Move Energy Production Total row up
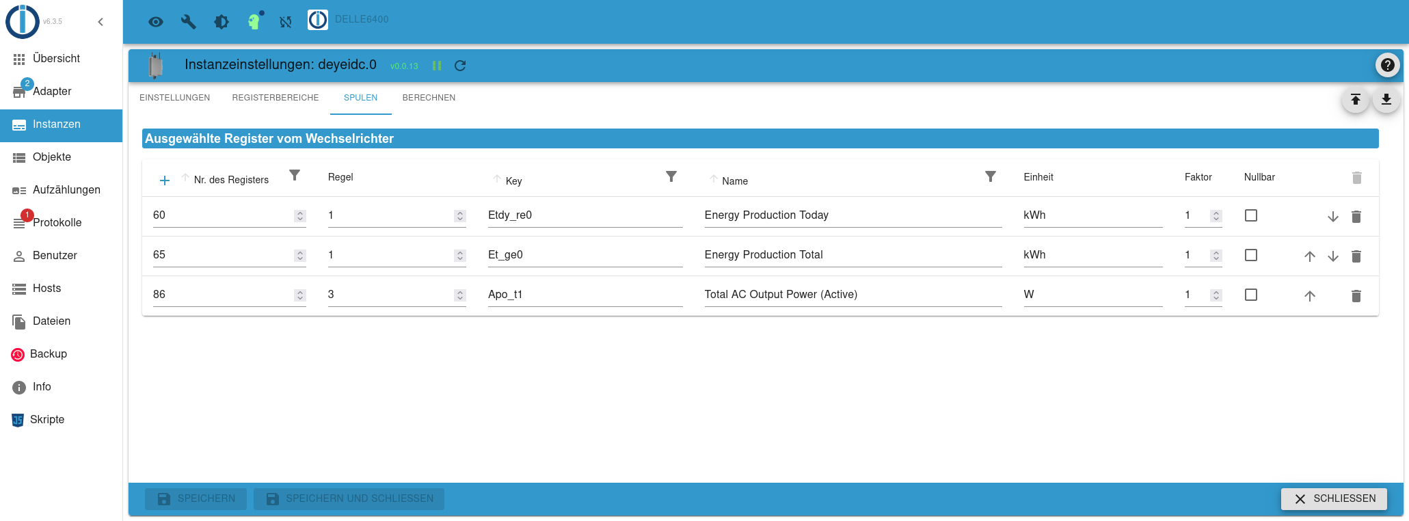1409x521 pixels. [x=1310, y=256]
